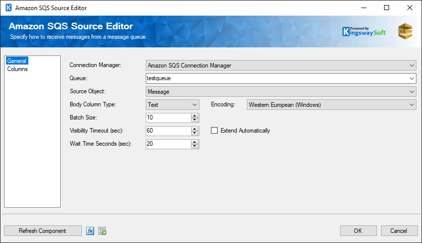This screenshot has width=422, height=243.
Task: Close the Amazon SQS Source Editor window
Action: click(410, 8)
